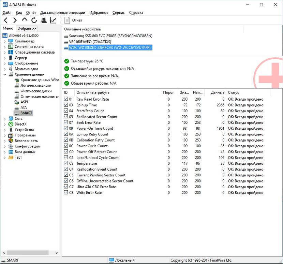Toggle the C8 Write Error Rate checkbox
283x264 pixels.
pos(66,192)
